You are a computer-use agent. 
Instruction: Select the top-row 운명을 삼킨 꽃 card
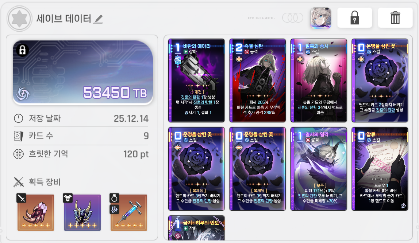pos(380,80)
